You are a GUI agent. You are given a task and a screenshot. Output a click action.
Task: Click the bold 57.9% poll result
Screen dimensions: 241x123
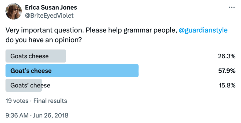pyautogui.click(x=227, y=71)
